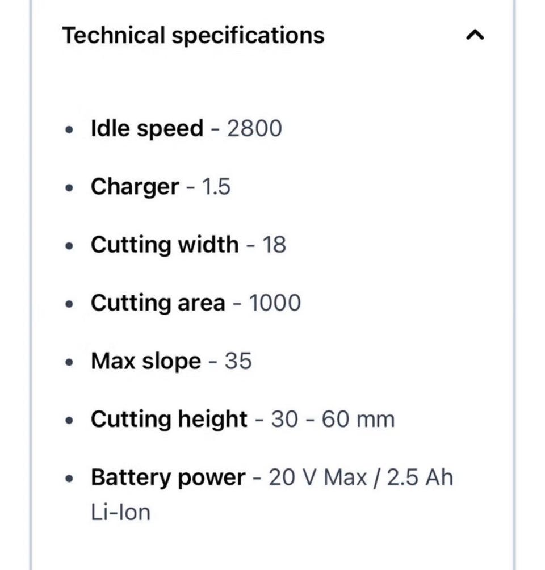
Task: Select the Battery power label
Action: pyautogui.click(x=168, y=477)
